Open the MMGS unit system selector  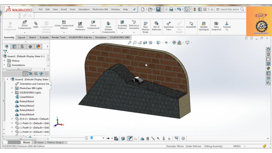coord(239,146)
